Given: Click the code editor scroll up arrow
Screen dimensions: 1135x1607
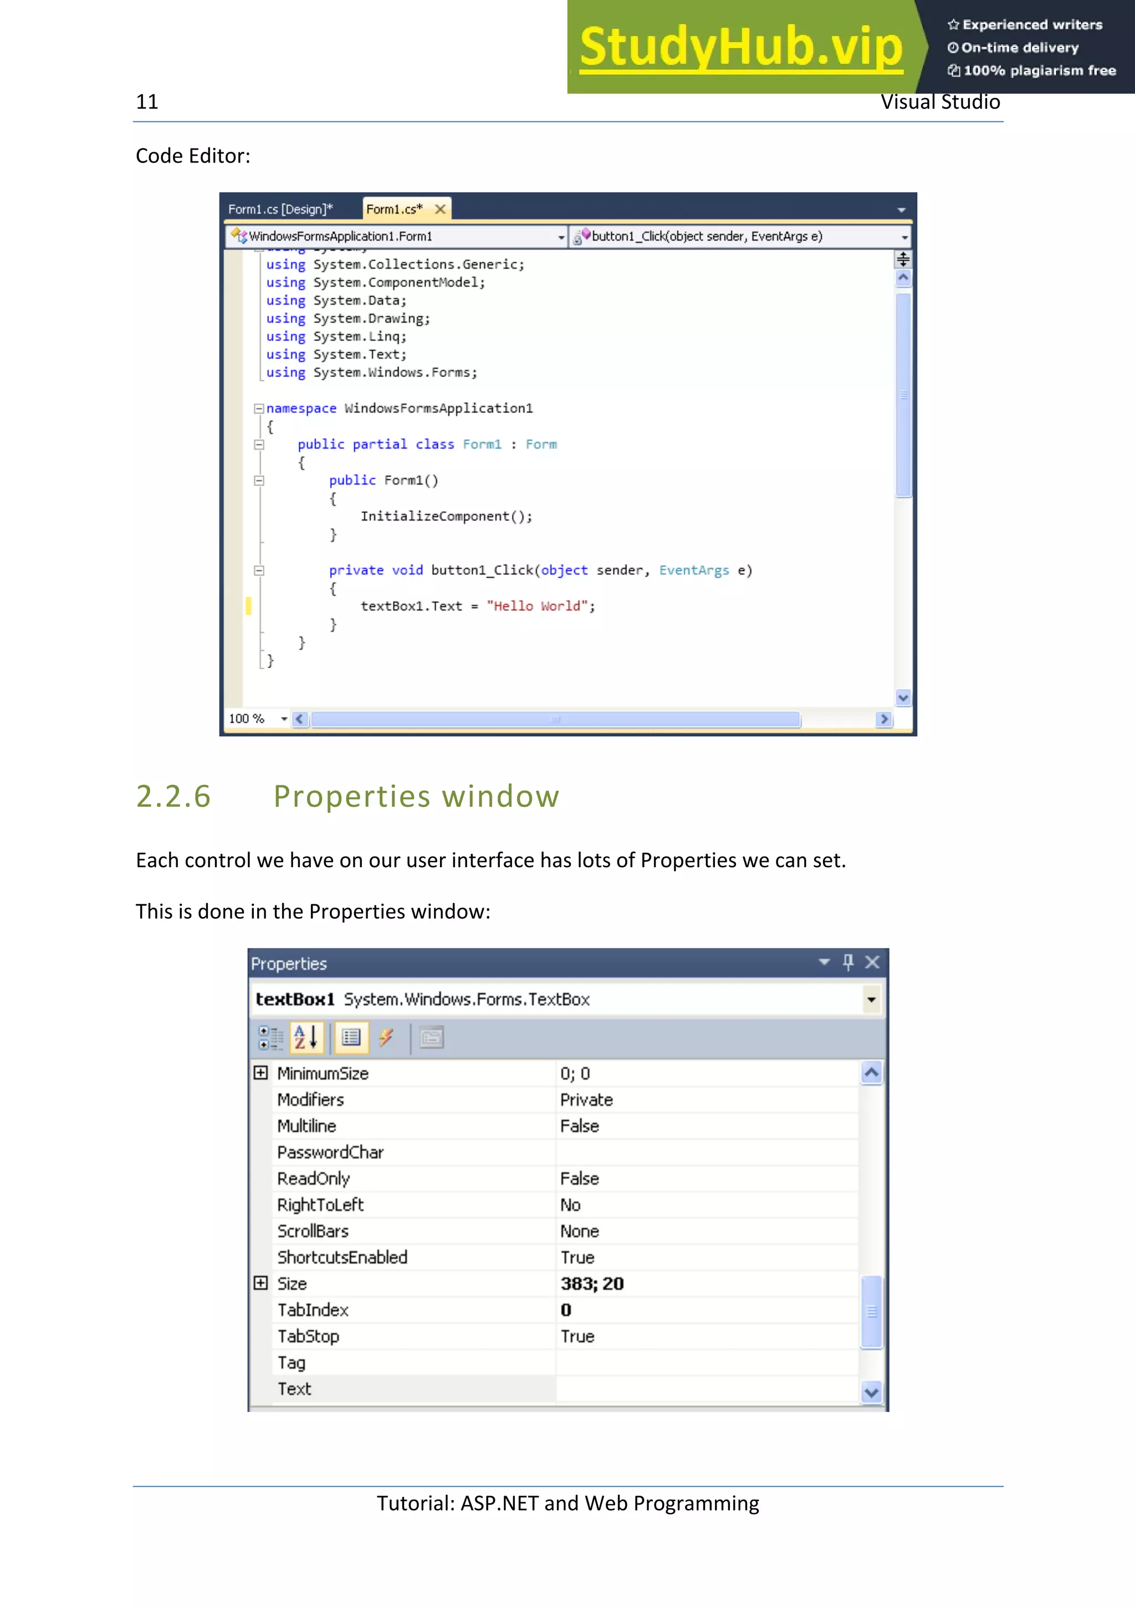Looking at the screenshot, I should point(903,278).
